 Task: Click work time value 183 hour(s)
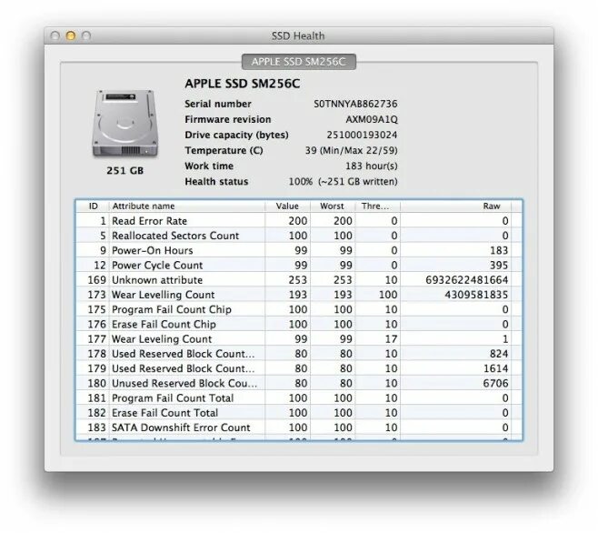click(x=372, y=166)
